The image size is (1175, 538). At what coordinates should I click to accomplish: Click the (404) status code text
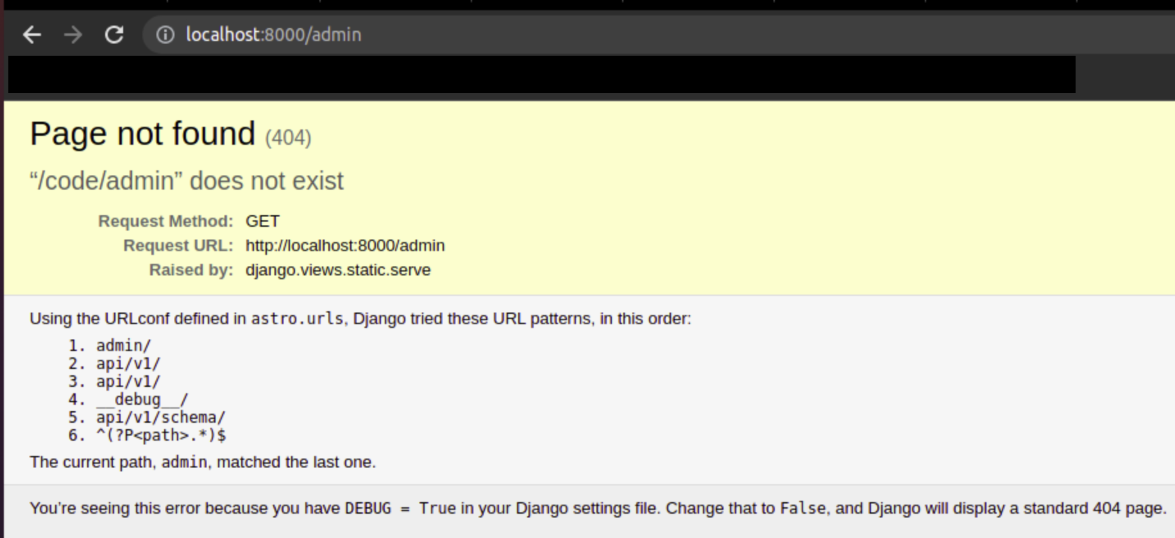288,138
